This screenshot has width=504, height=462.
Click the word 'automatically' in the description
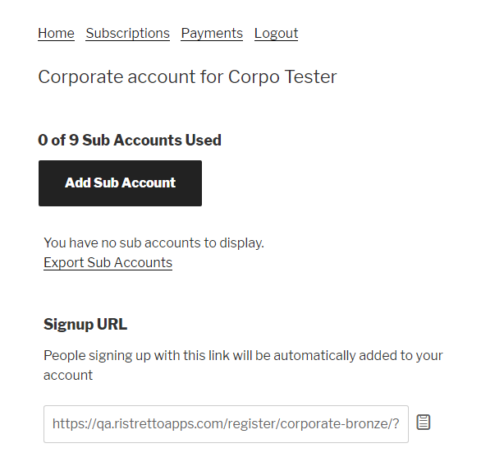(314, 356)
